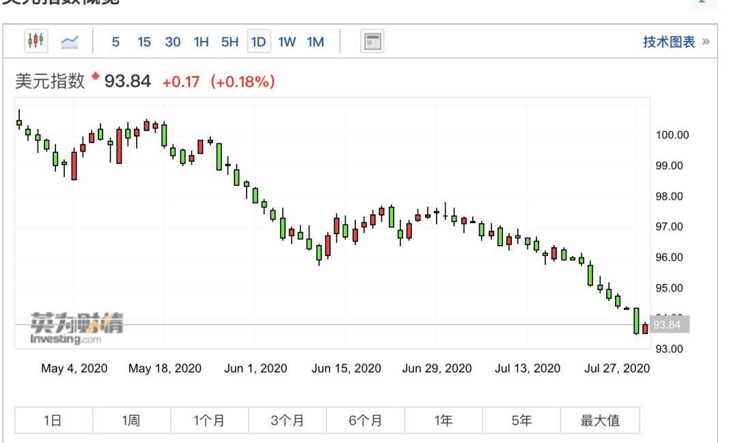Choose the 1W weekly interval
The width and height of the screenshot is (738, 443).
(287, 42)
